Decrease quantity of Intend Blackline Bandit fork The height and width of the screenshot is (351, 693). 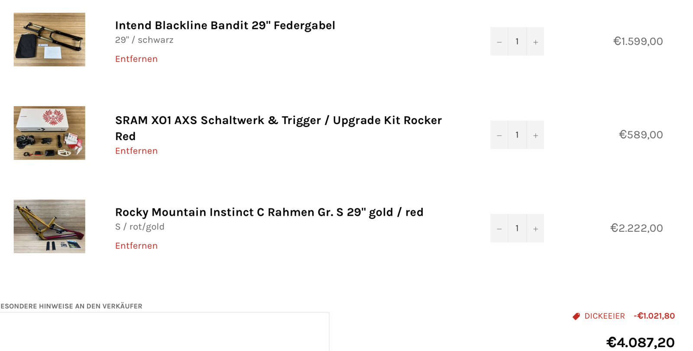[x=499, y=41]
